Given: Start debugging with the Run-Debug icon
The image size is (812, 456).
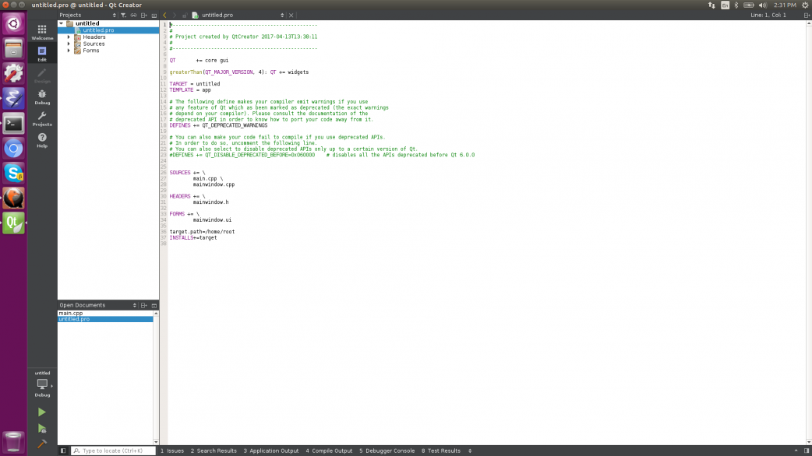Looking at the screenshot, I should (42, 429).
